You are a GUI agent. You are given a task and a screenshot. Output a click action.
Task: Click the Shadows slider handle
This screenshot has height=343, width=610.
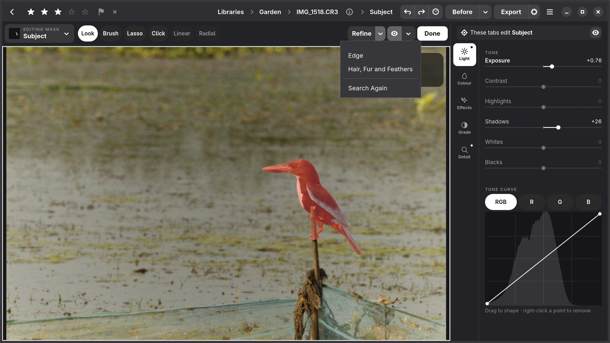coord(558,127)
